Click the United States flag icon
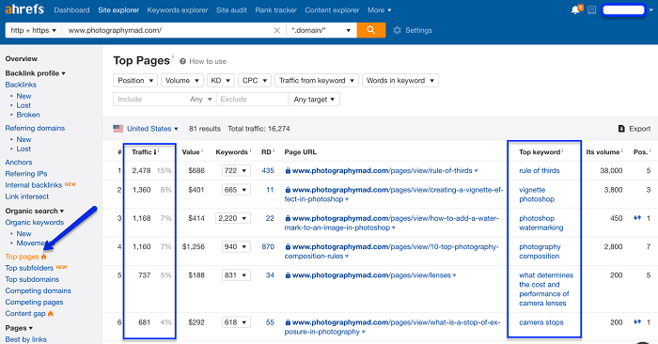Screen dimensions: 658x344 point(117,129)
